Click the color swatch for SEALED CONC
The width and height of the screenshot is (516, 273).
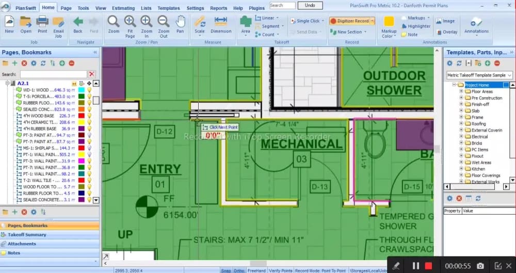click(81, 109)
